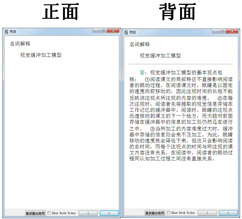Image resolution: width=242 pixels, height=219 pixels.
Task: Click answer line starting 者的眼动过程
Action: (x=181, y=85)
